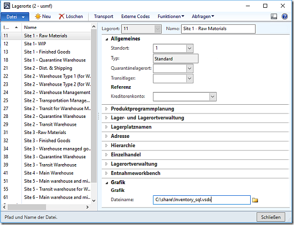Click the Typ field showing Standard
294x225 pixels.
pyautogui.click(x=176, y=59)
